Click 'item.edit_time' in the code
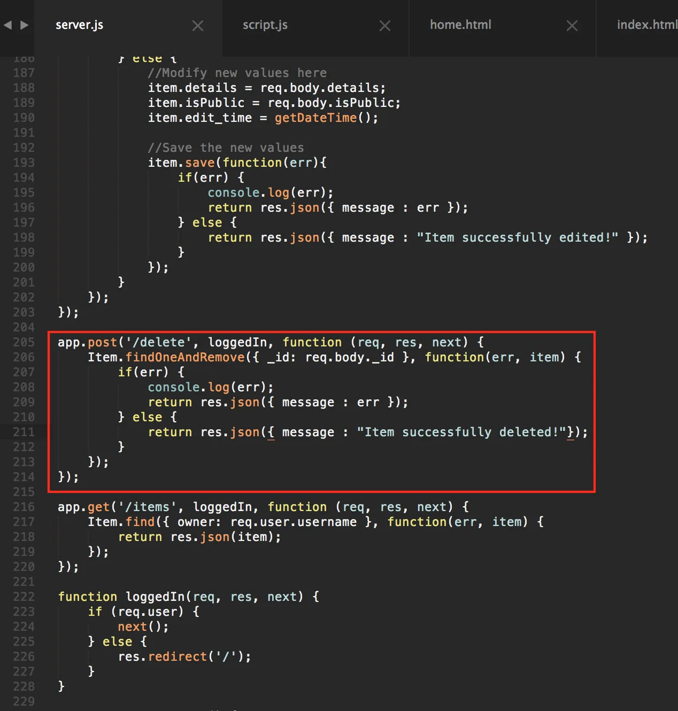The width and height of the screenshot is (678, 711). pyautogui.click(x=200, y=118)
